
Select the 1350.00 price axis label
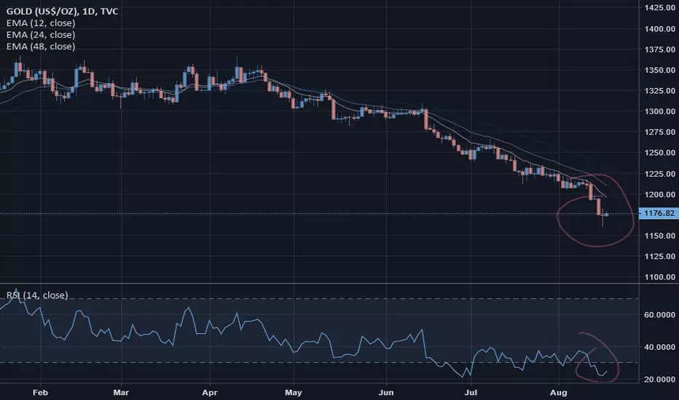click(659, 70)
